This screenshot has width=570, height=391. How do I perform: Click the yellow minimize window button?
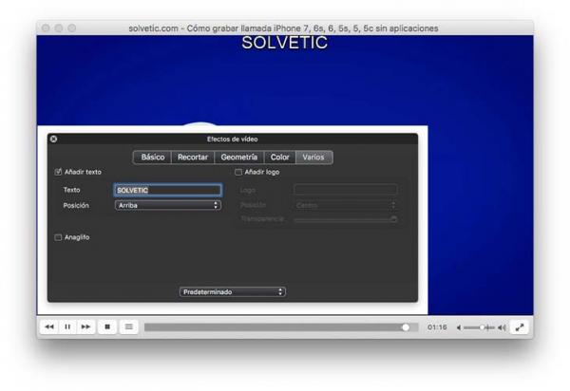[59, 28]
